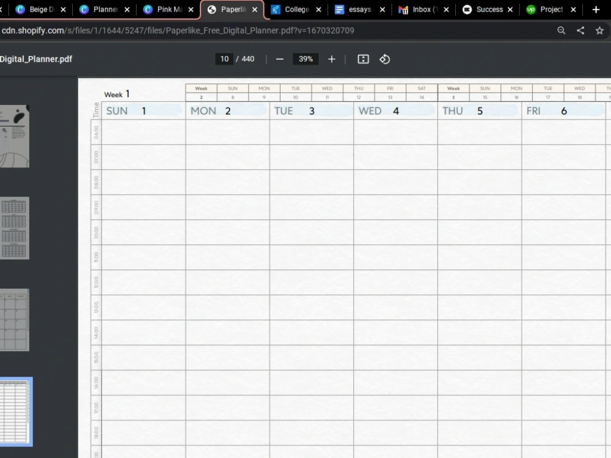Open a new browser tab
This screenshot has height=458, width=611.
point(596,10)
